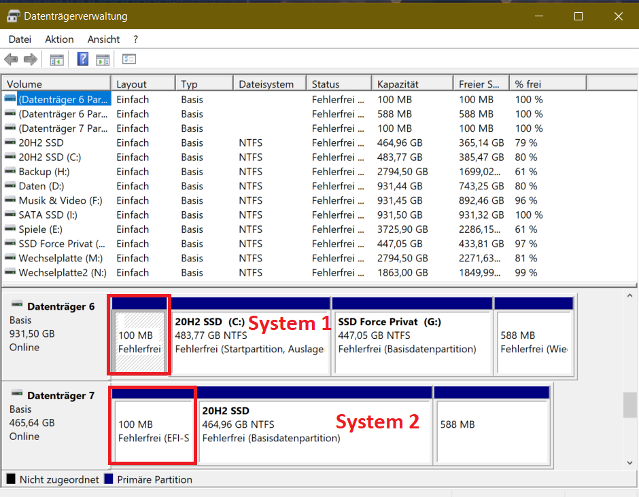
Task: Select the Datenträger 7 disk label panel
Action: click(54, 425)
